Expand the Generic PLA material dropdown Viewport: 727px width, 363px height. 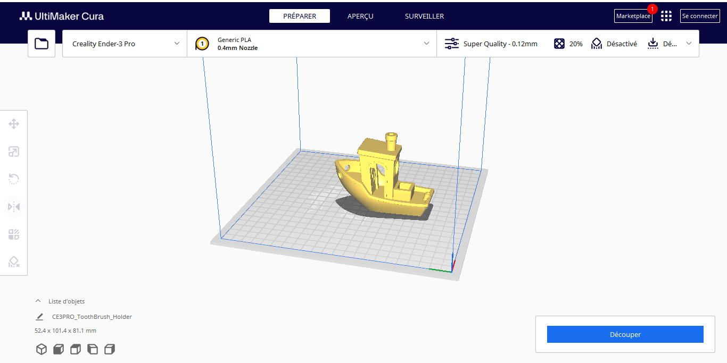312,44
